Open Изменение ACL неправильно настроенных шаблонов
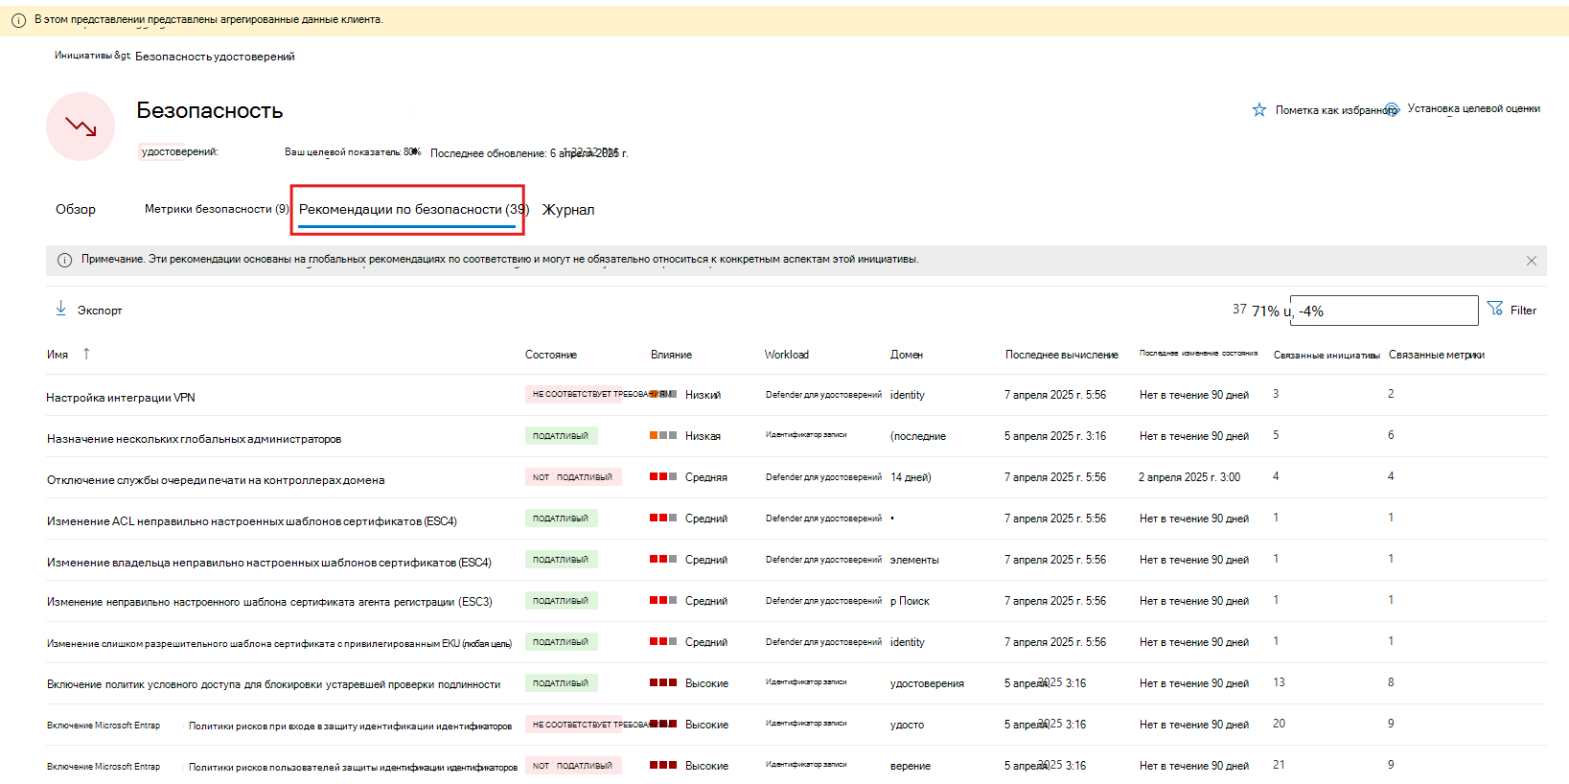Screen dimensions: 1569x784 coord(252,521)
